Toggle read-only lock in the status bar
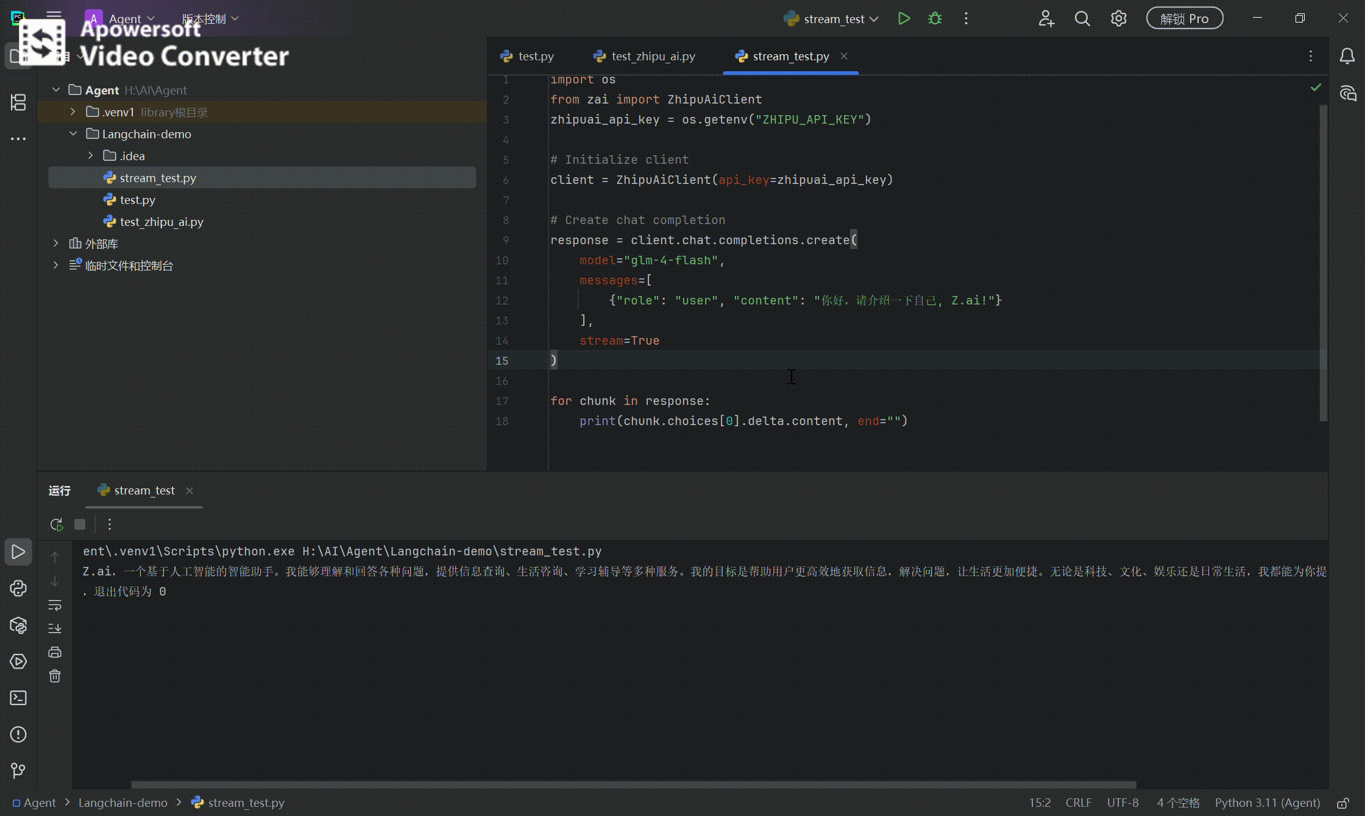1365x816 pixels. click(1342, 803)
